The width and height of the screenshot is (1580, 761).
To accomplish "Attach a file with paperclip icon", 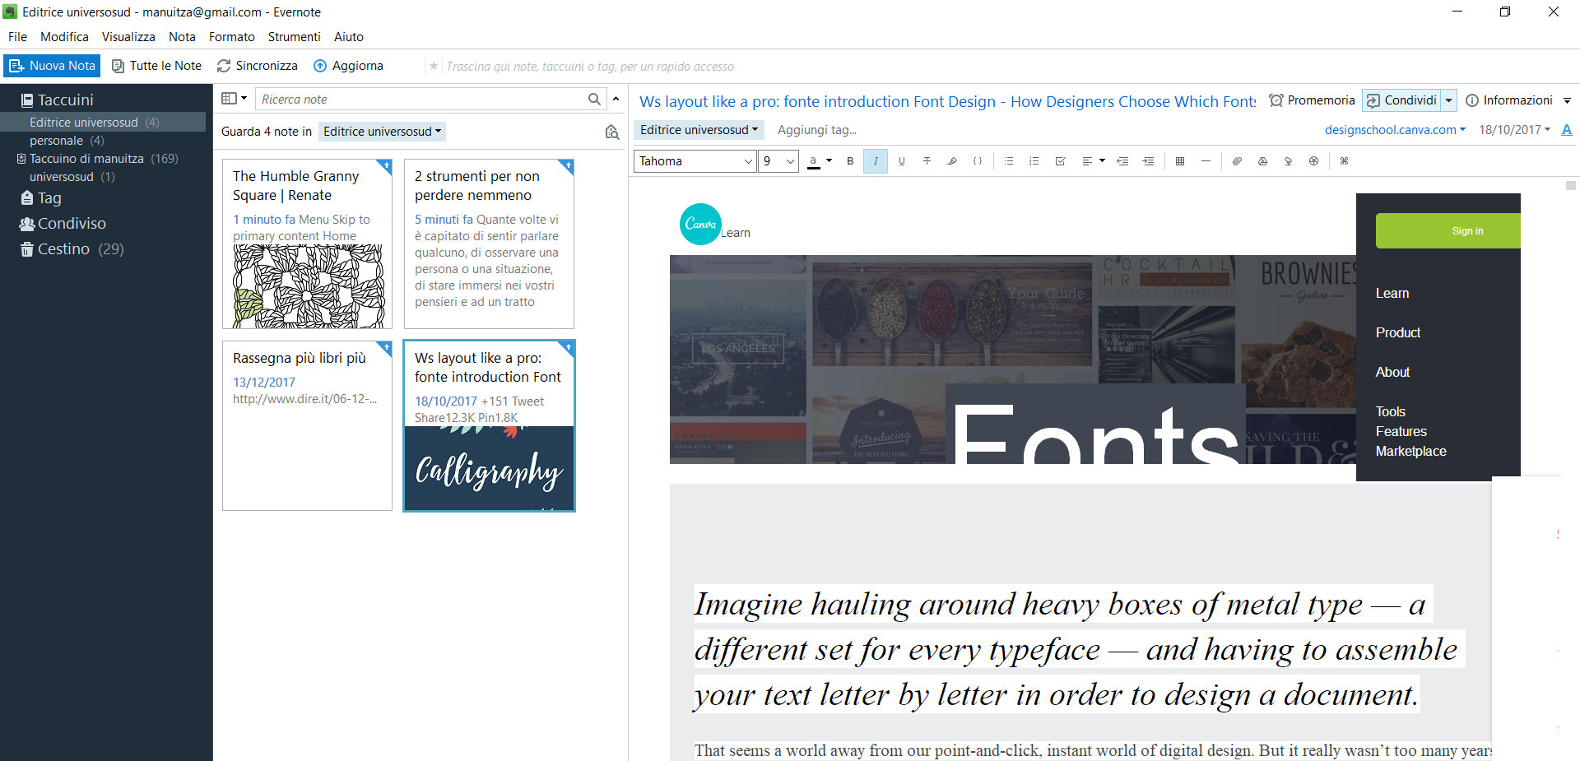I will [1237, 161].
